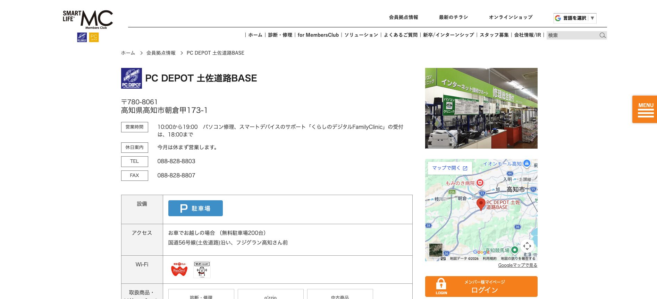Image resolution: width=657 pixels, height=299 pixels.
Task: Click the 休日案内 label box
Action: 135,148
